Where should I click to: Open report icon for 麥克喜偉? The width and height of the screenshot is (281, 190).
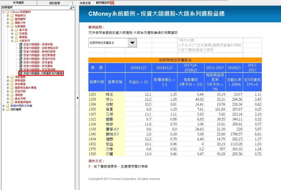[21, 62]
